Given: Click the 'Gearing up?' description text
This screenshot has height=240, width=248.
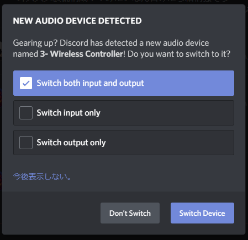Looking at the screenshot, I should point(35,43).
